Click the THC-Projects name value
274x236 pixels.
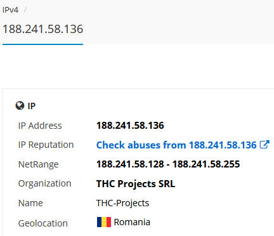122,203
